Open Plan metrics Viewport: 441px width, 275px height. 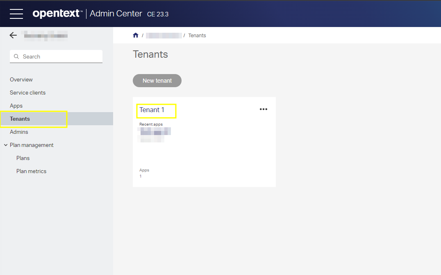pos(31,171)
